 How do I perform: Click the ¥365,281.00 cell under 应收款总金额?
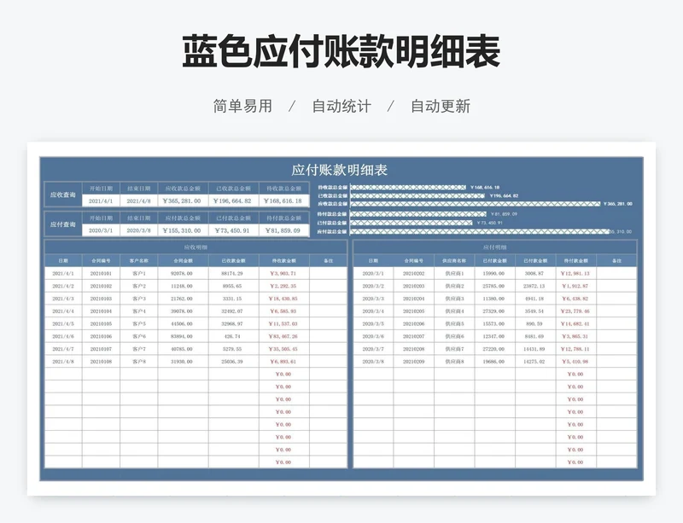point(183,200)
